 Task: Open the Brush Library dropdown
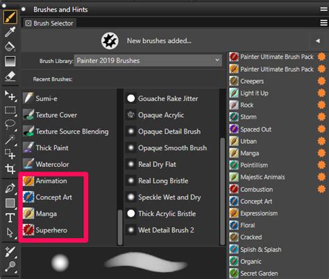(x=148, y=60)
